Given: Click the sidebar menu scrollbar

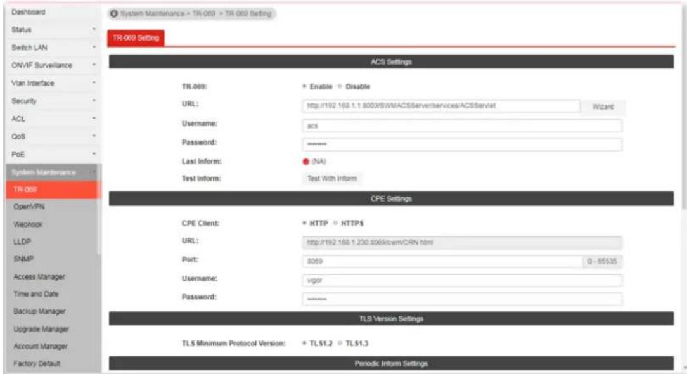Looking at the screenshot, I should pyautogui.click(x=100, y=210).
